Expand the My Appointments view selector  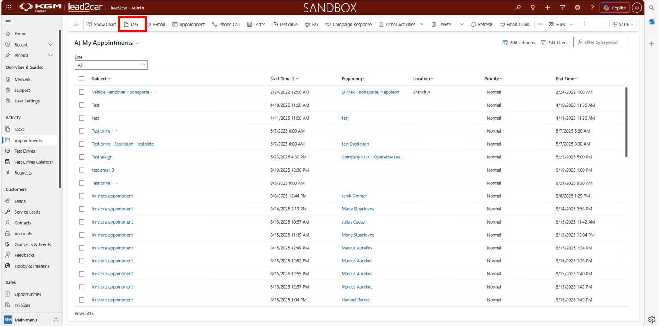tap(137, 43)
